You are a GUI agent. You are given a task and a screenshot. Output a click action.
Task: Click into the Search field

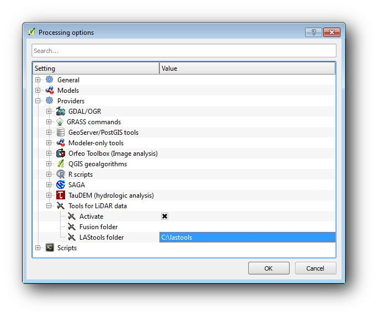pos(184,51)
